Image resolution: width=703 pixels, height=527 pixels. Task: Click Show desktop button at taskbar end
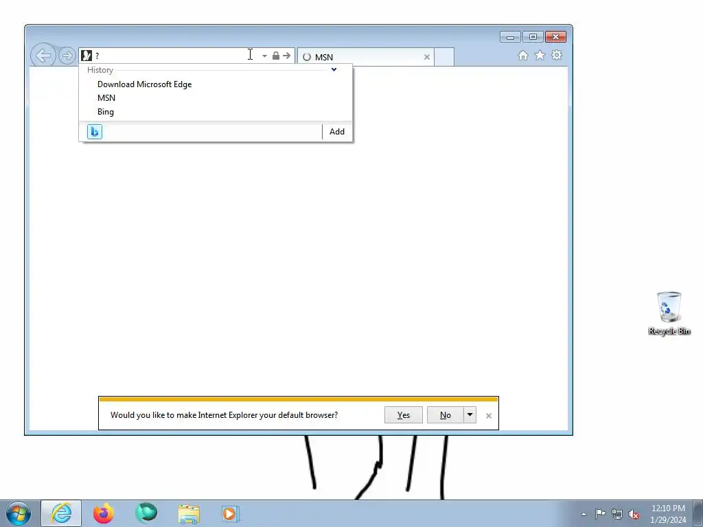[x=698, y=514]
